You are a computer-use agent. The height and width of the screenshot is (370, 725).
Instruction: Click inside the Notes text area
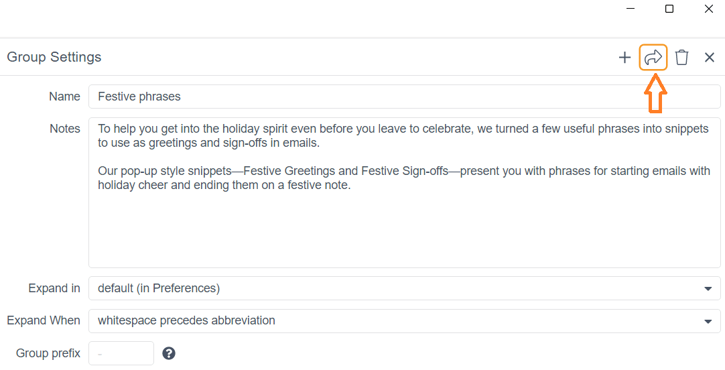(404, 192)
